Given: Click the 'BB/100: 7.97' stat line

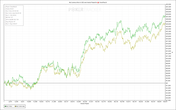Looking at the screenshot, I should pos(9,17).
